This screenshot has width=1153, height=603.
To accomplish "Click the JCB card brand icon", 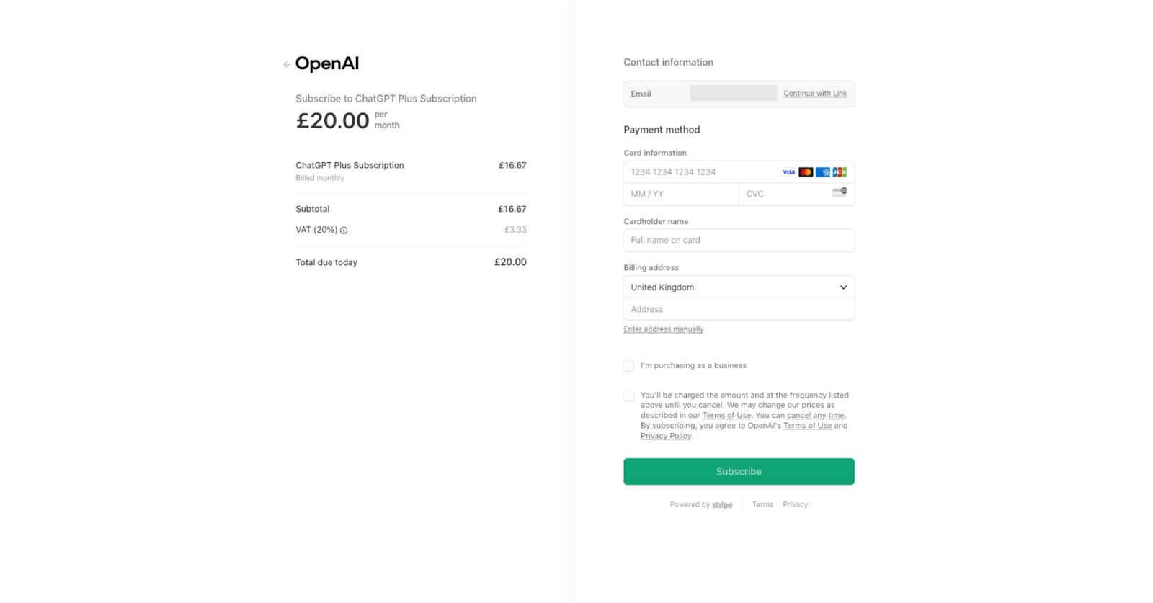I will (x=840, y=171).
